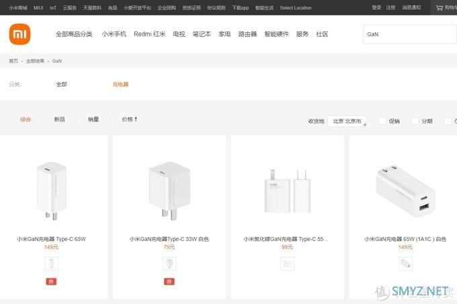This screenshot has width=457, height=304.
Task: Filter category by 充电器
Action: (120, 85)
